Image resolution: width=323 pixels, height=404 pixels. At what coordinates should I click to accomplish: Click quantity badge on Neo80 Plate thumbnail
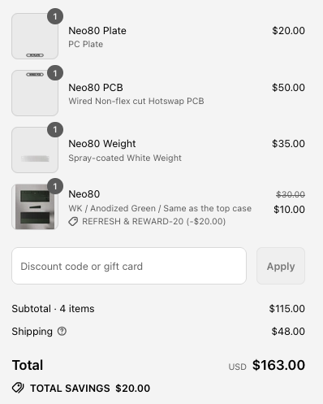tap(55, 16)
